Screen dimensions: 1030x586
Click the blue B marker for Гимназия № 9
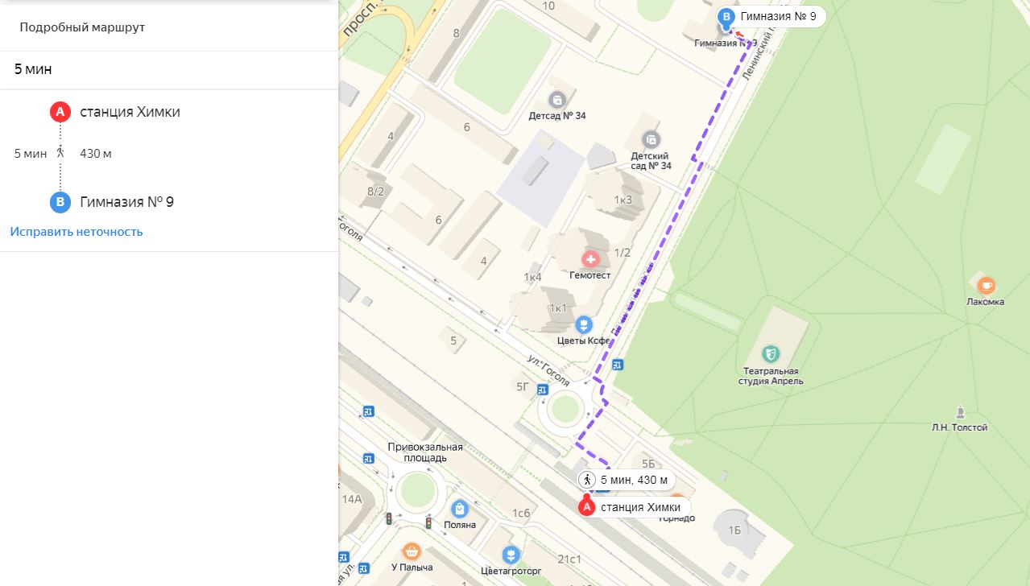pos(727,17)
